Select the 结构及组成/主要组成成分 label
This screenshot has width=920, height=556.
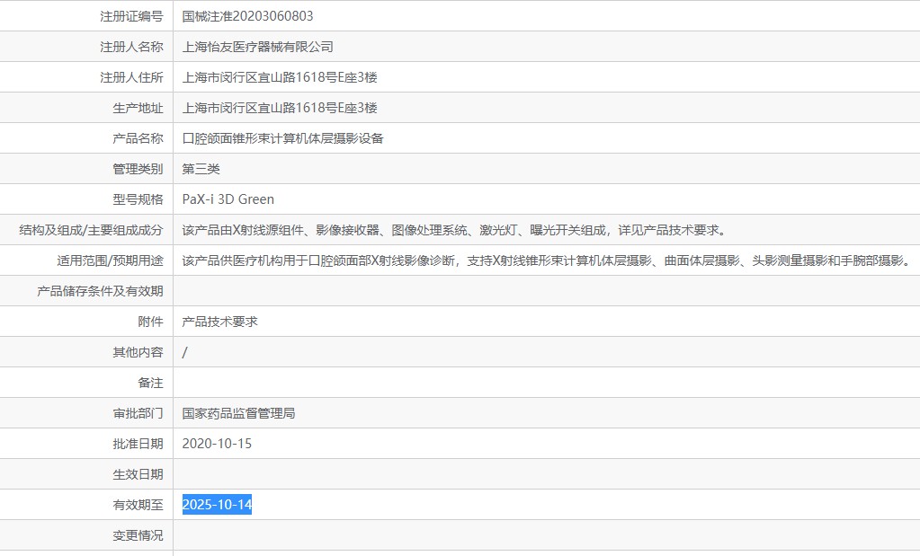point(91,230)
